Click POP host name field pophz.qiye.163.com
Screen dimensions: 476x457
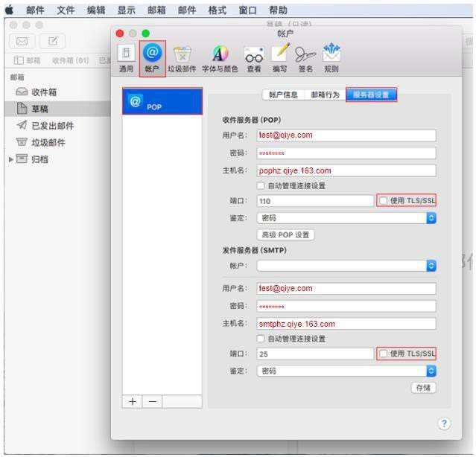pos(346,170)
